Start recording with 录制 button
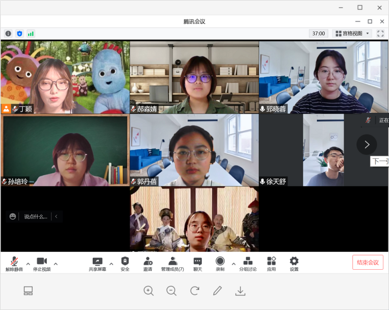Viewport: 389px width, 310px height. (x=220, y=264)
